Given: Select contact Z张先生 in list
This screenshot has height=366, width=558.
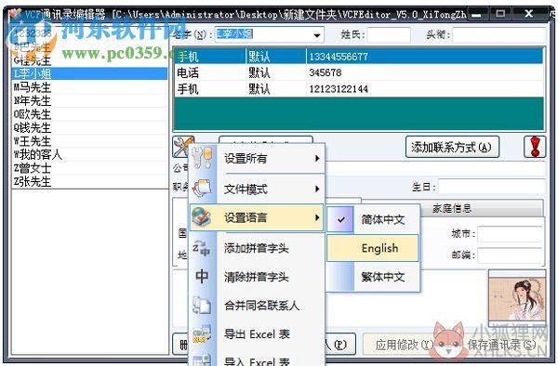Looking at the screenshot, I should (89, 181).
